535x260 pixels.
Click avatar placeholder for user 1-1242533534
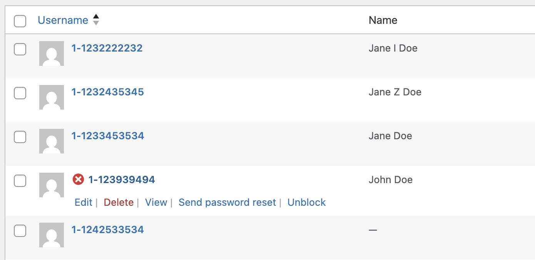[52, 235]
